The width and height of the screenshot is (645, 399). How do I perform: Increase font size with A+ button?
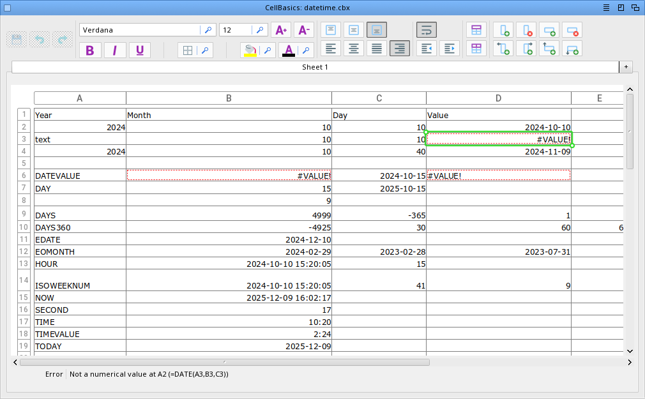coord(280,30)
